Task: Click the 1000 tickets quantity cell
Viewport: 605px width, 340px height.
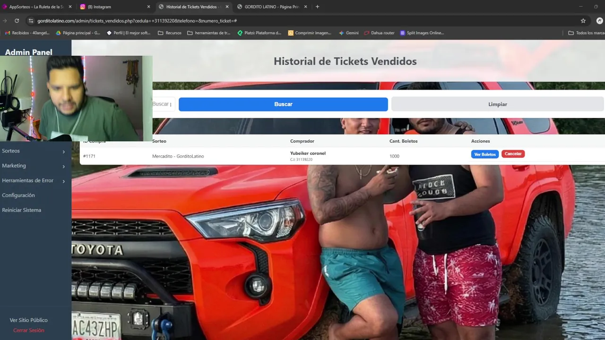Action: tap(394, 156)
